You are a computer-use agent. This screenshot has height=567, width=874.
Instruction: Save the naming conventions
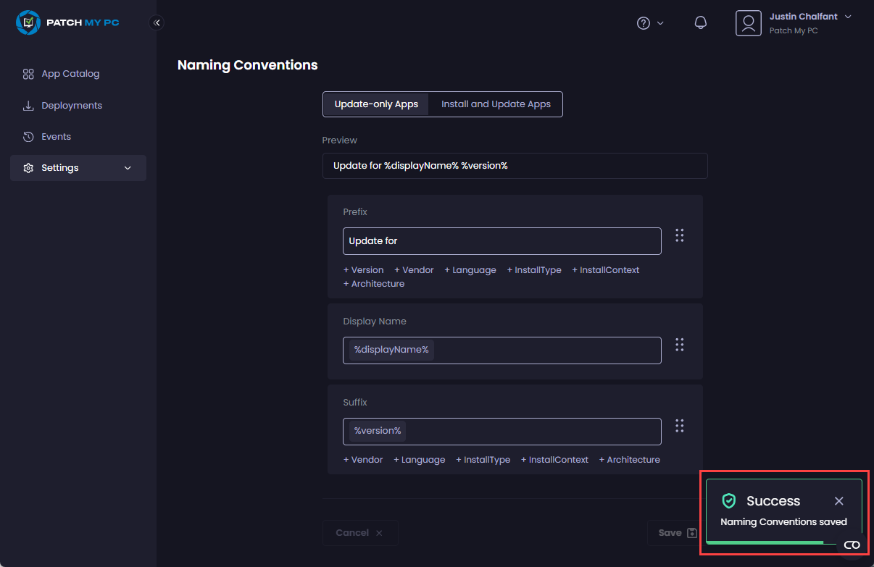point(674,532)
